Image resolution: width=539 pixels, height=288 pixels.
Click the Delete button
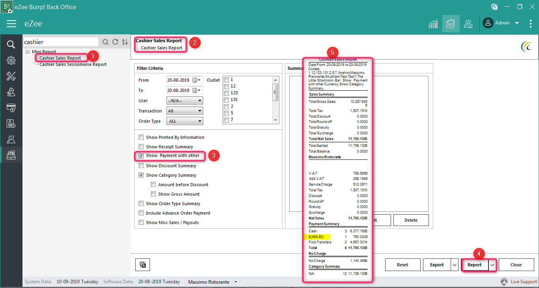pos(411,220)
